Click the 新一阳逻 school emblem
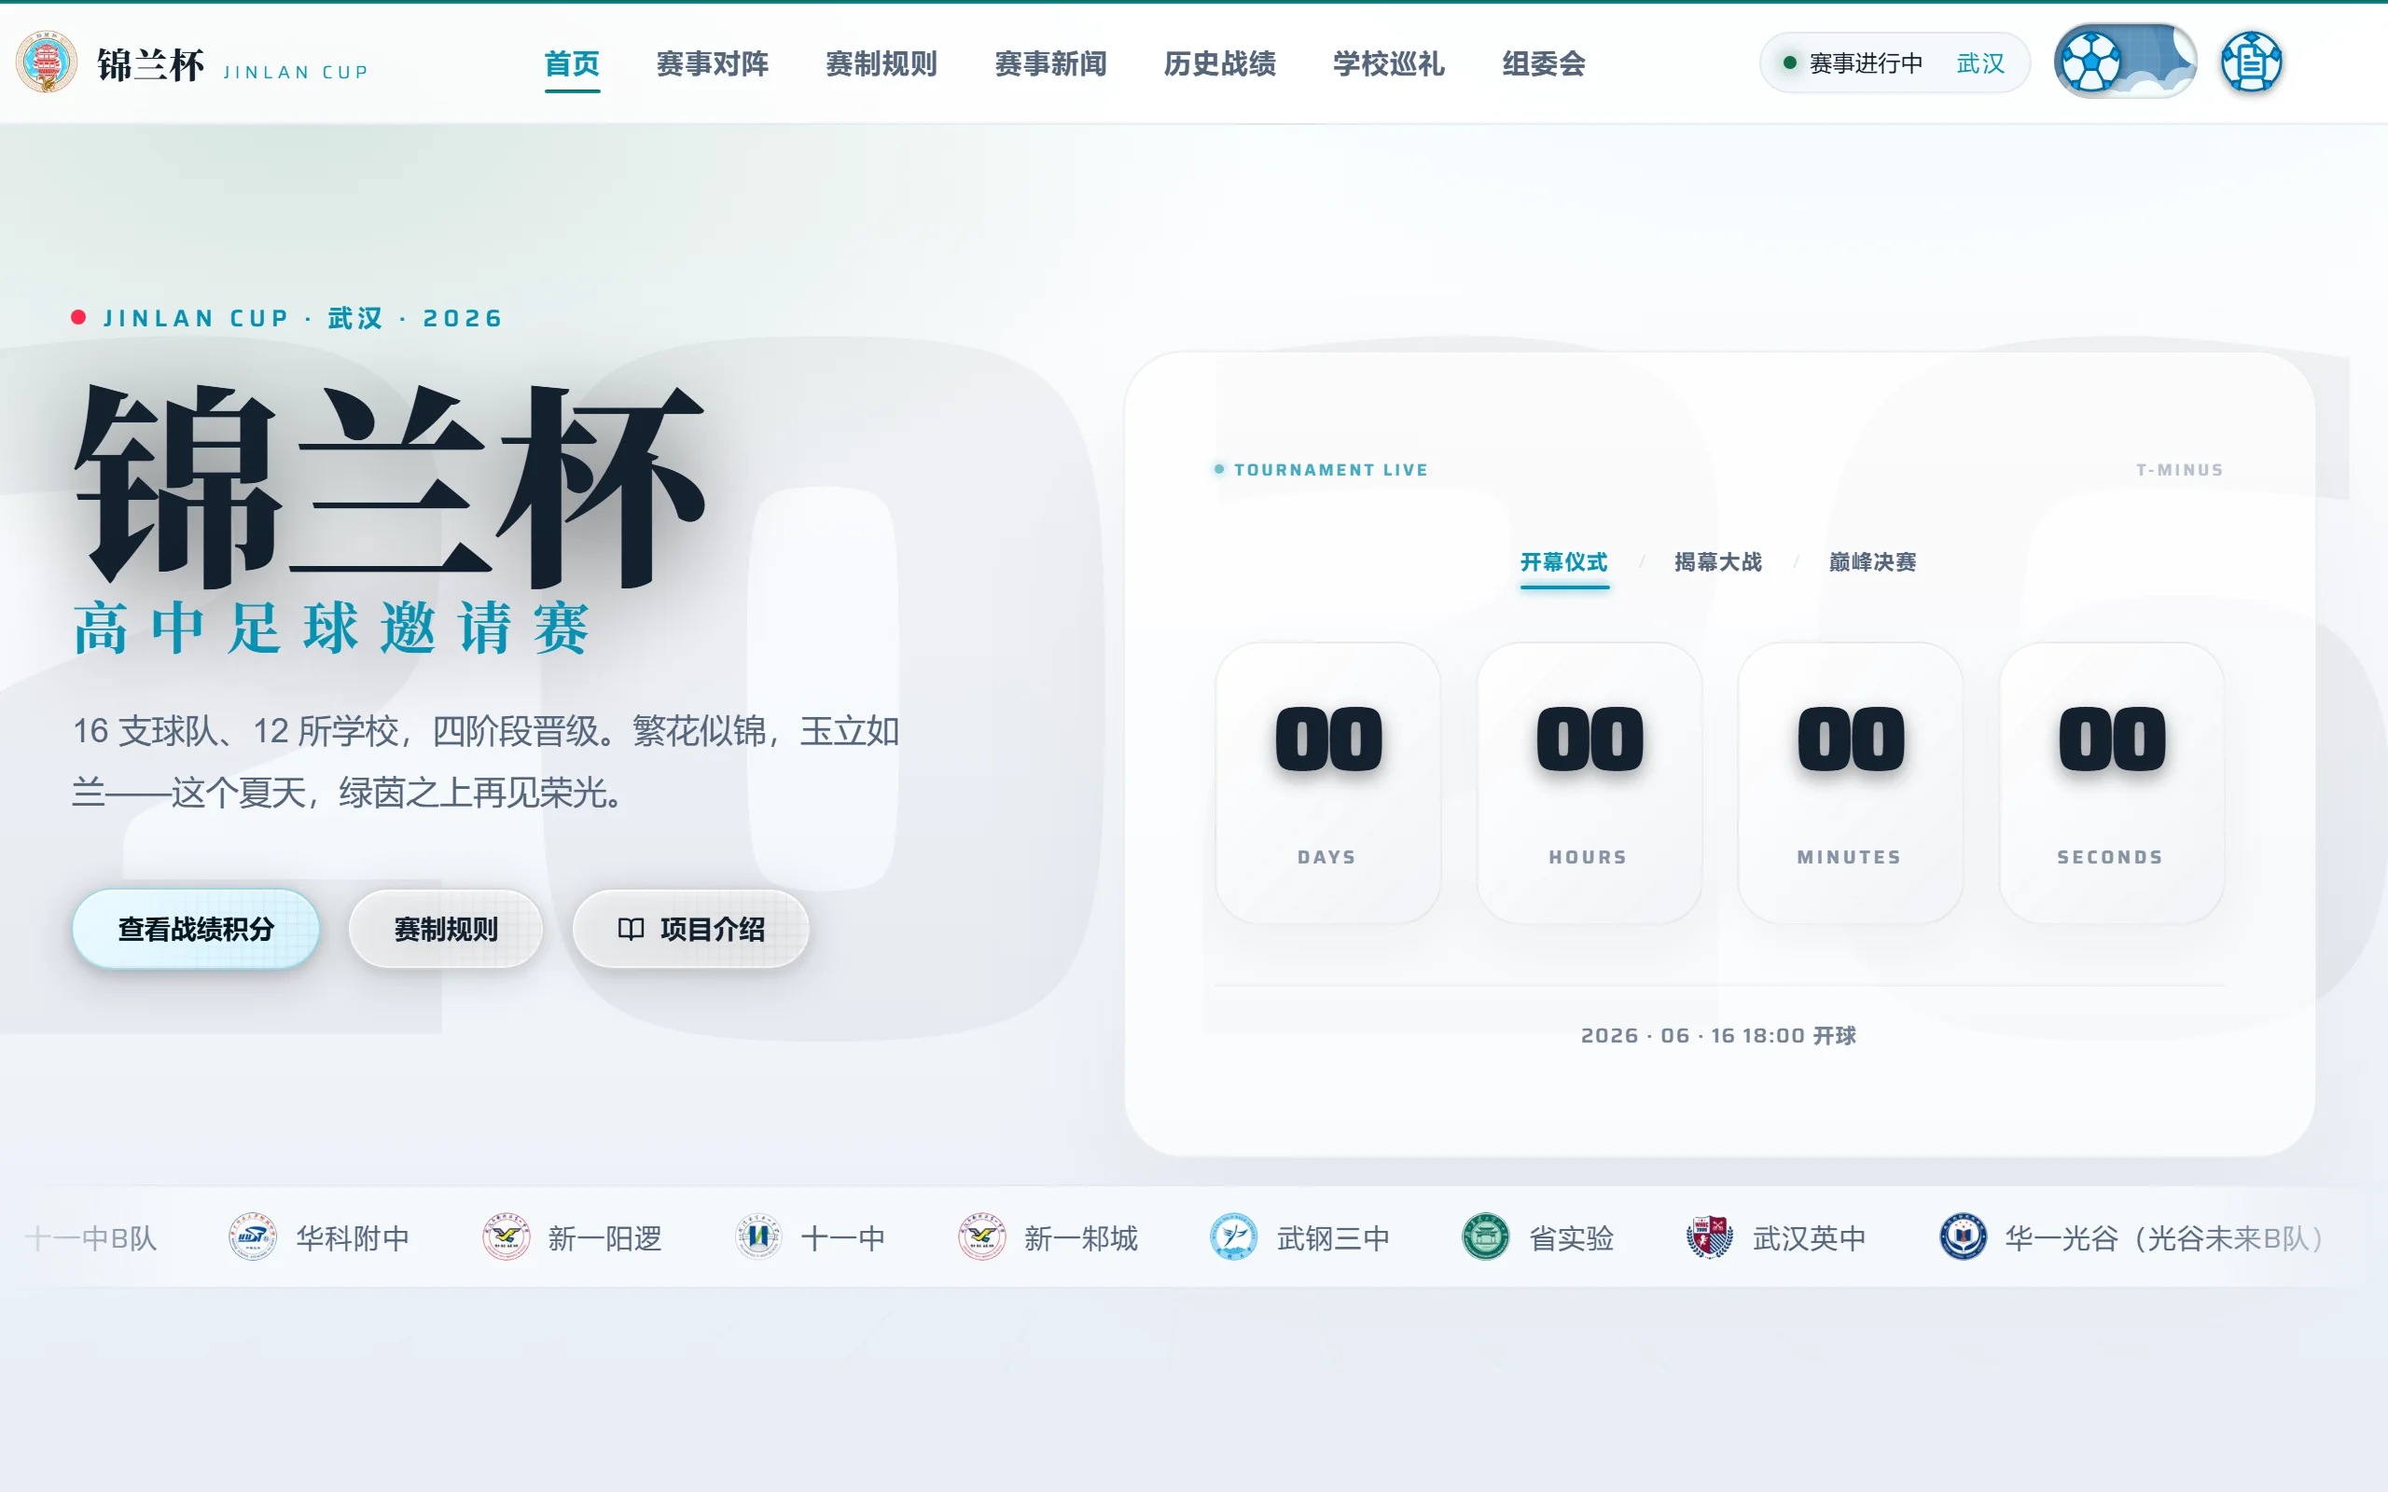Viewport: 2388px width, 1492px height. click(x=506, y=1237)
